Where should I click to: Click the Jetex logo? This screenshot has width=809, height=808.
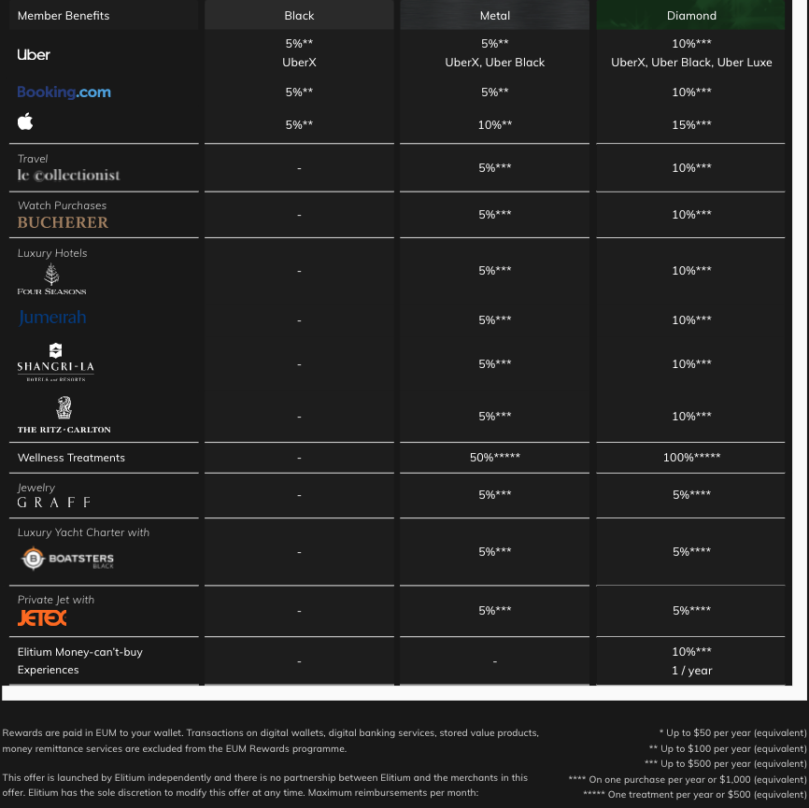[x=42, y=617]
